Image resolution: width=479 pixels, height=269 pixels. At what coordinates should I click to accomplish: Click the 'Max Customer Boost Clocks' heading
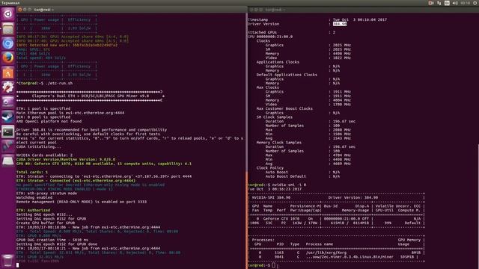[284, 108]
